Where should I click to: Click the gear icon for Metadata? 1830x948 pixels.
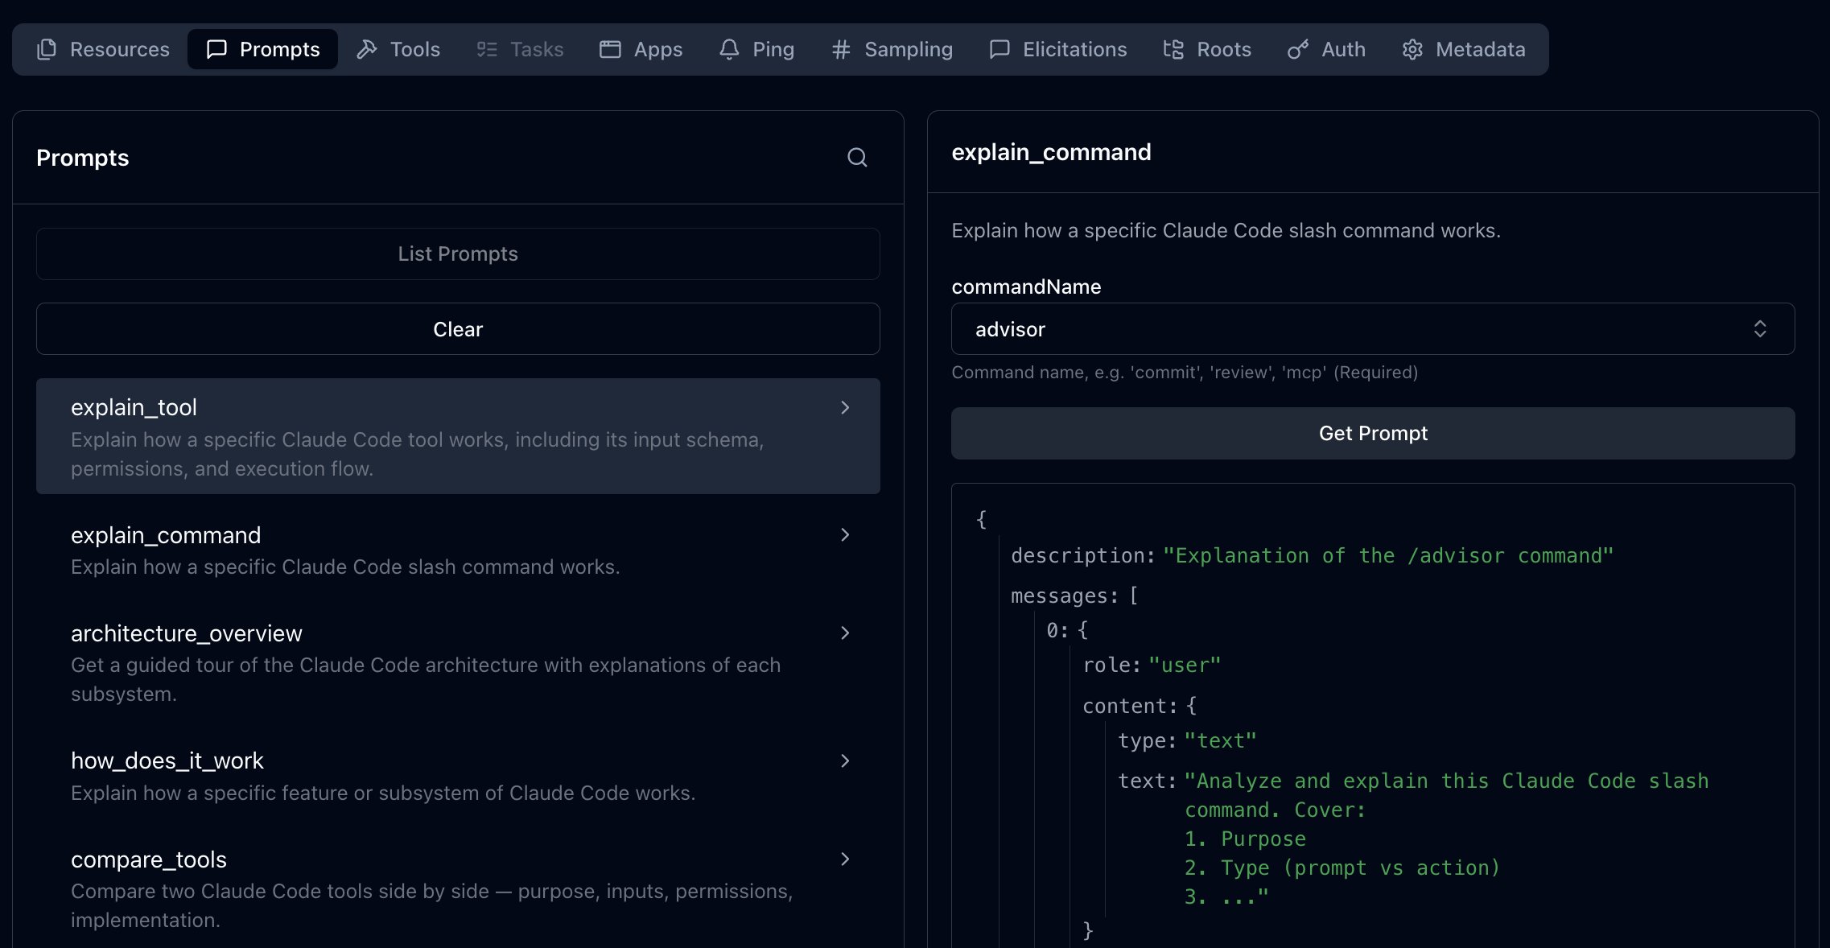[x=1412, y=50]
